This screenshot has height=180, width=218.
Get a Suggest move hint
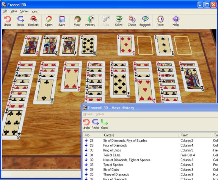pos(145,21)
